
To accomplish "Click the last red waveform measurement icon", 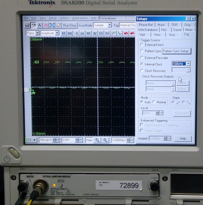I will 132,33.
